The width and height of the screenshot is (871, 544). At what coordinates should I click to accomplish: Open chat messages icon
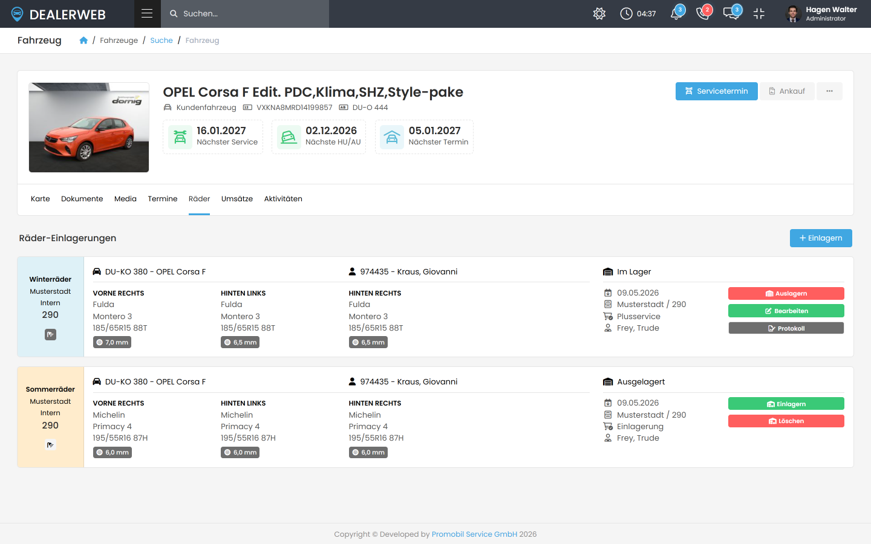(x=731, y=13)
